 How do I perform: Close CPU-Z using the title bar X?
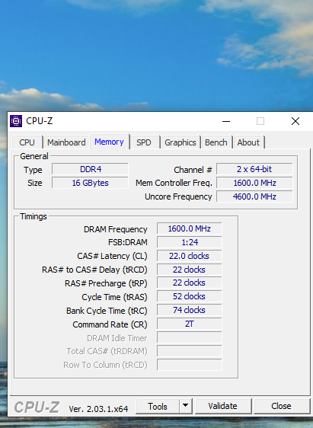point(295,121)
